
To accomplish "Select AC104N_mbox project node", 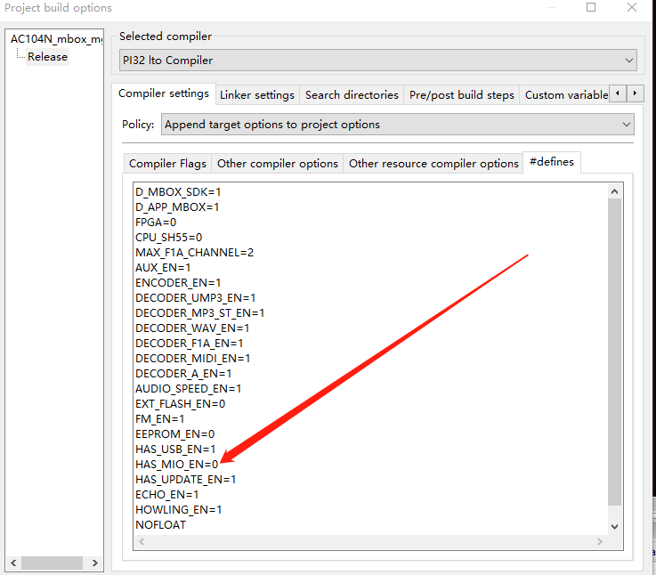I will click(56, 39).
